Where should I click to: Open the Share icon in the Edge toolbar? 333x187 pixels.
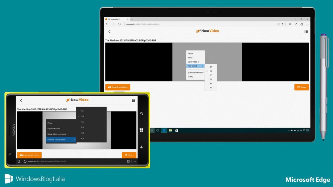(302, 24)
